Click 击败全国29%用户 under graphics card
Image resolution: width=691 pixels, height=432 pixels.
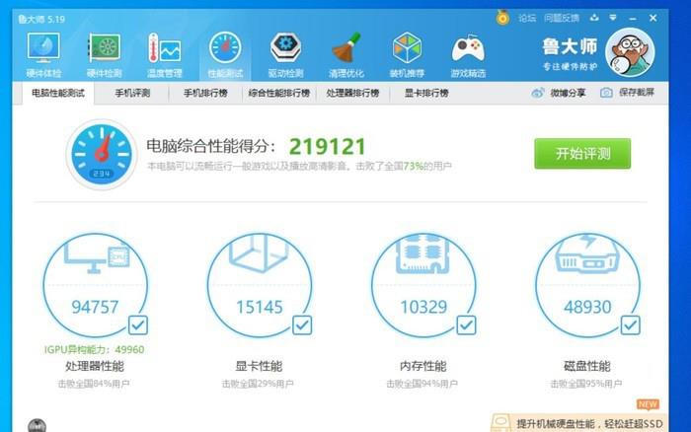click(x=258, y=384)
